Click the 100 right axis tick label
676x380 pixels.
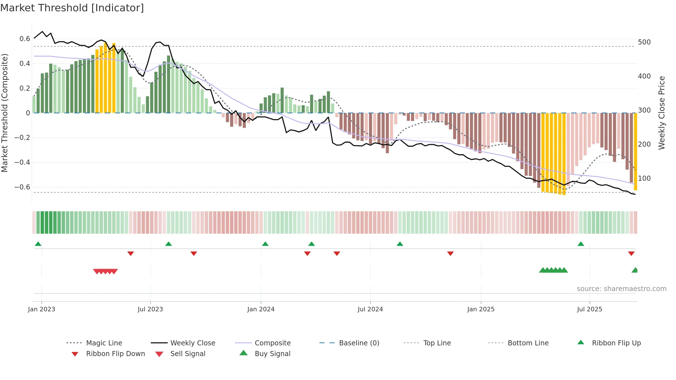[644, 178]
